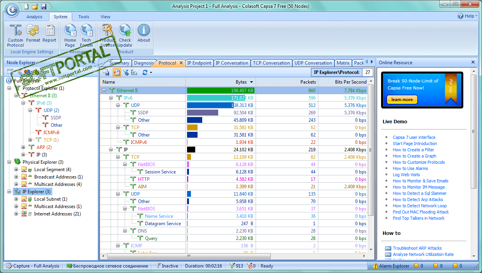The width and height of the screenshot is (482, 273).
Task: Expand the Internet Addresses (21) node
Action: point(16,214)
